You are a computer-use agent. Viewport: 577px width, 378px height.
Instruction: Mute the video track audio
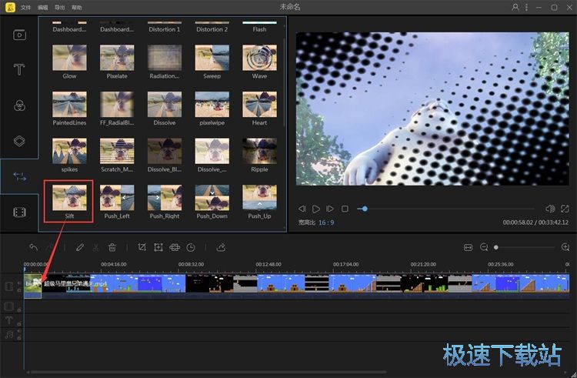pyautogui.click(x=19, y=283)
